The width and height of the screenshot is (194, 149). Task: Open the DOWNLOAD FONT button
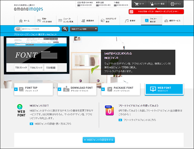click(77, 89)
